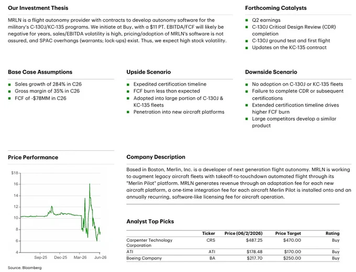The height and width of the screenshot is (272, 356).
Task: Click Carpenter Technology's 'Buy' rating
Action: click(x=336, y=240)
